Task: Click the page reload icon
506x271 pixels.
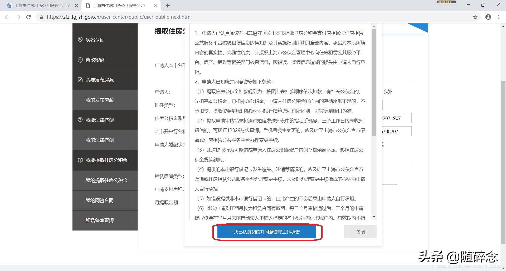Action: (x=29, y=17)
